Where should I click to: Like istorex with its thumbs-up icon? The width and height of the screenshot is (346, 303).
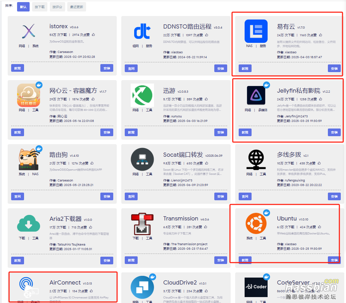pyautogui.click(x=93, y=34)
